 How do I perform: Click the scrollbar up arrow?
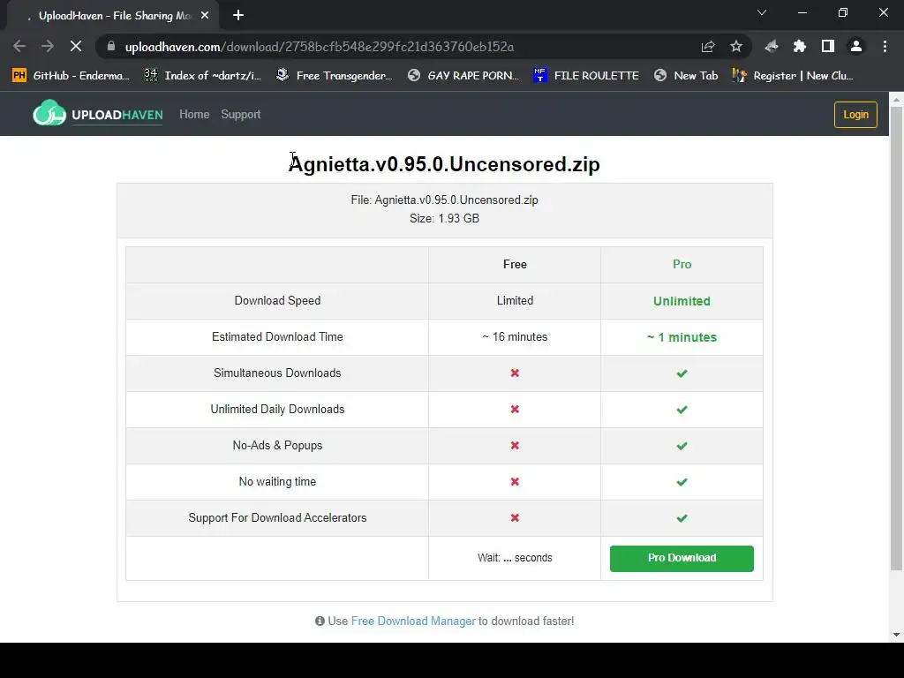click(x=896, y=99)
